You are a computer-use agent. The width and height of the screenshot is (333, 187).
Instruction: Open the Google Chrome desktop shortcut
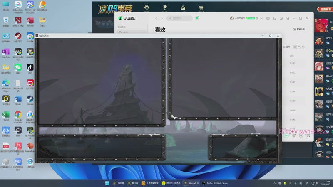click(18, 117)
